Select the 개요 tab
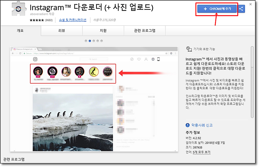 20,30
